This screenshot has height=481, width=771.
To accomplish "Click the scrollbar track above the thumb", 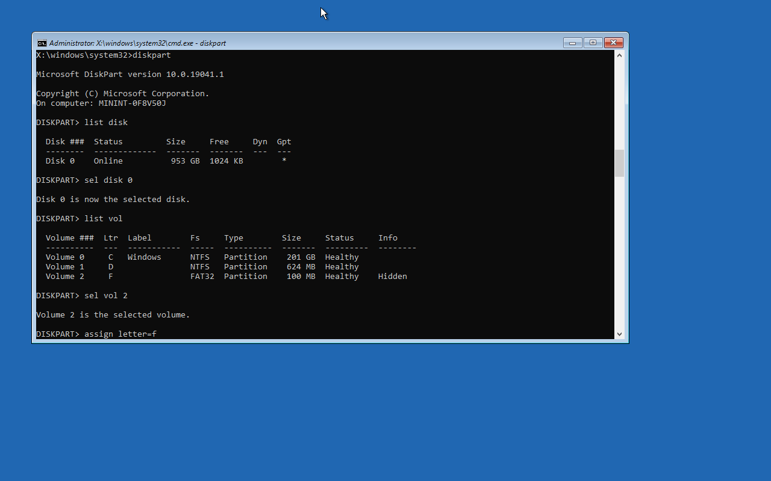I will click(619, 105).
